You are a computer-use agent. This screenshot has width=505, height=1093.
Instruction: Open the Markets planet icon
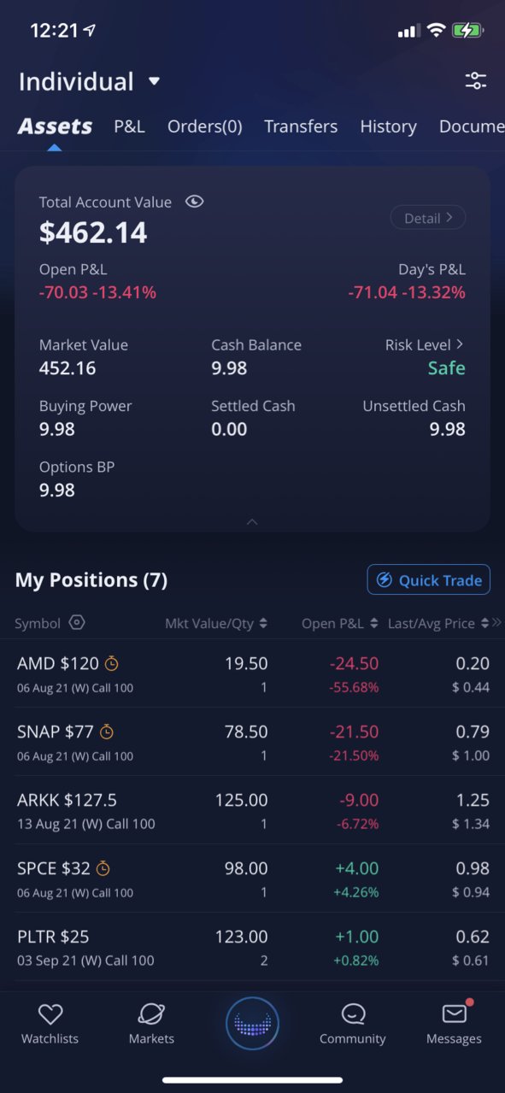point(151,1014)
